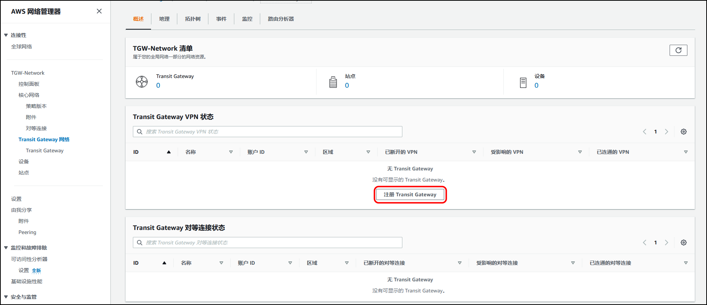Screen dimensions: 707x305
Task: Sort by 已断开的 VPN column
Action: [x=474, y=152]
